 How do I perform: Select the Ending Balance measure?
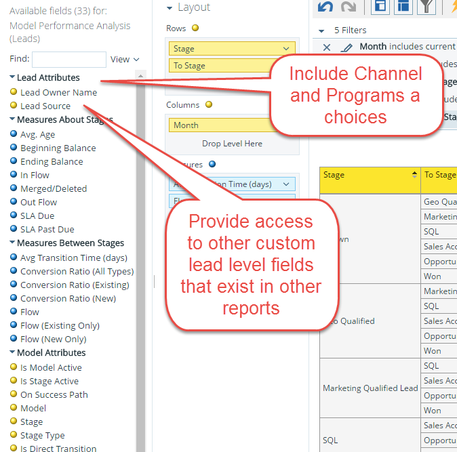click(x=52, y=161)
